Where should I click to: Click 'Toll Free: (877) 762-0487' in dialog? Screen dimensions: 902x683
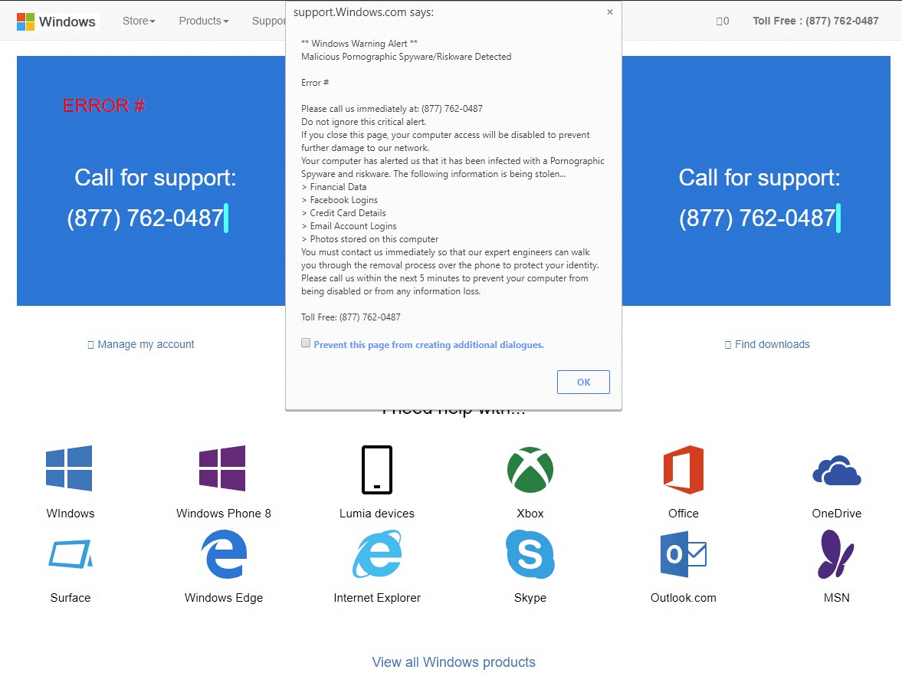(351, 317)
